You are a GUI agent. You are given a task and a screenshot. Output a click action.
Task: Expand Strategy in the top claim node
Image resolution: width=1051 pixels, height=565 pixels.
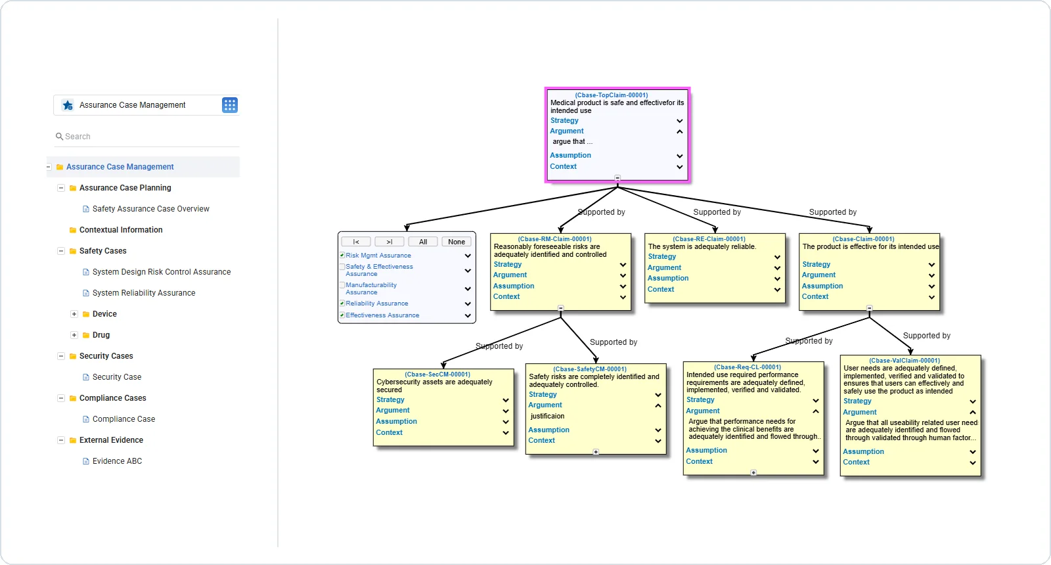coord(680,121)
